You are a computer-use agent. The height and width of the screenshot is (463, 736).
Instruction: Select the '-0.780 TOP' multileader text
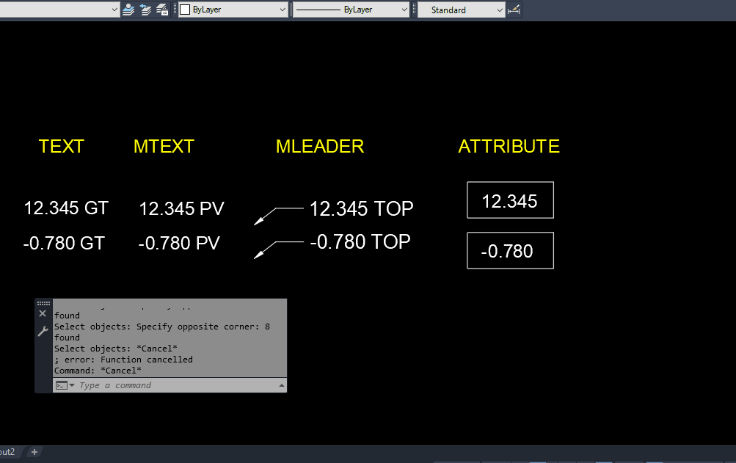click(x=360, y=242)
